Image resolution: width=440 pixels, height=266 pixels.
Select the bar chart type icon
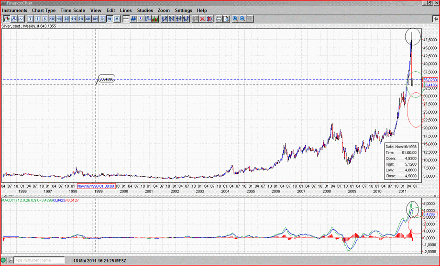click(x=14, y=19)
